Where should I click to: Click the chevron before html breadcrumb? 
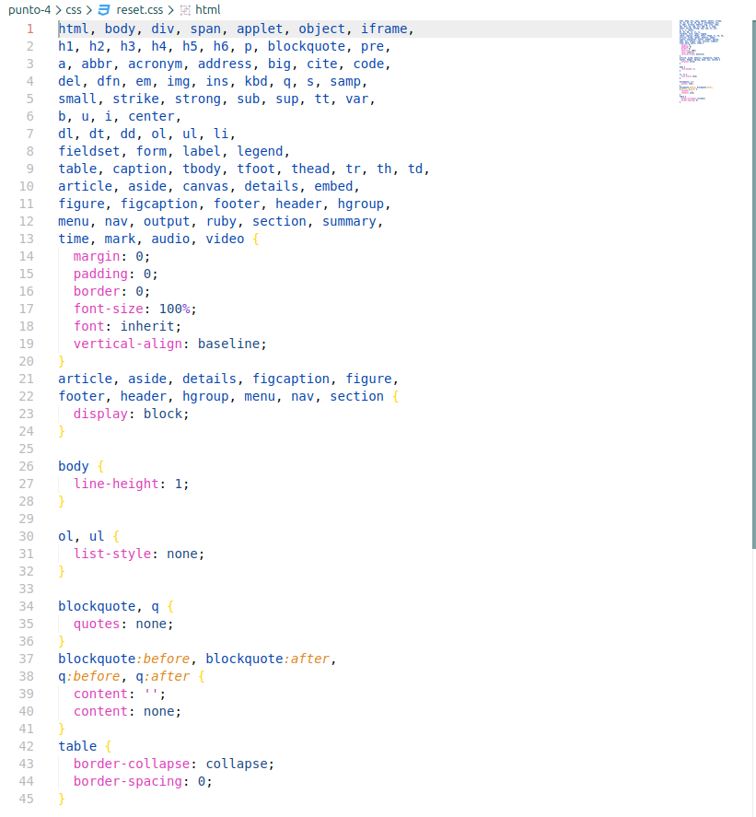171,10
